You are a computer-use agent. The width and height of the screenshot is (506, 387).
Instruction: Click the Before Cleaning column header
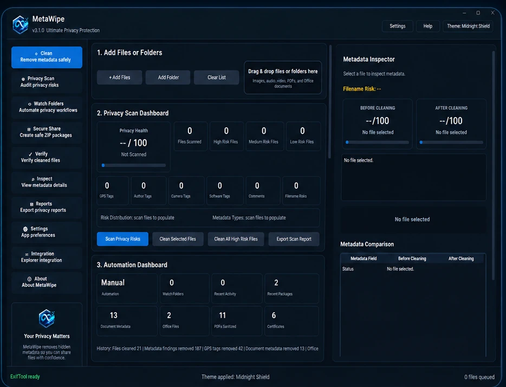[x=412, y=259]
